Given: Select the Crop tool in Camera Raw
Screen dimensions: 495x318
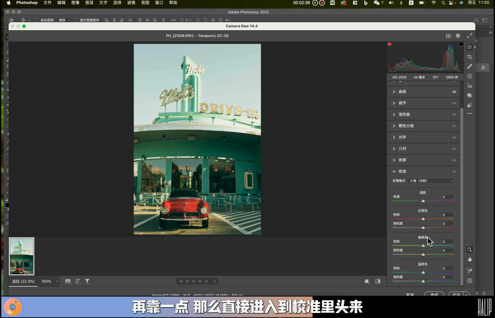Looking at the screenshot, I should (x=469, y=57).
